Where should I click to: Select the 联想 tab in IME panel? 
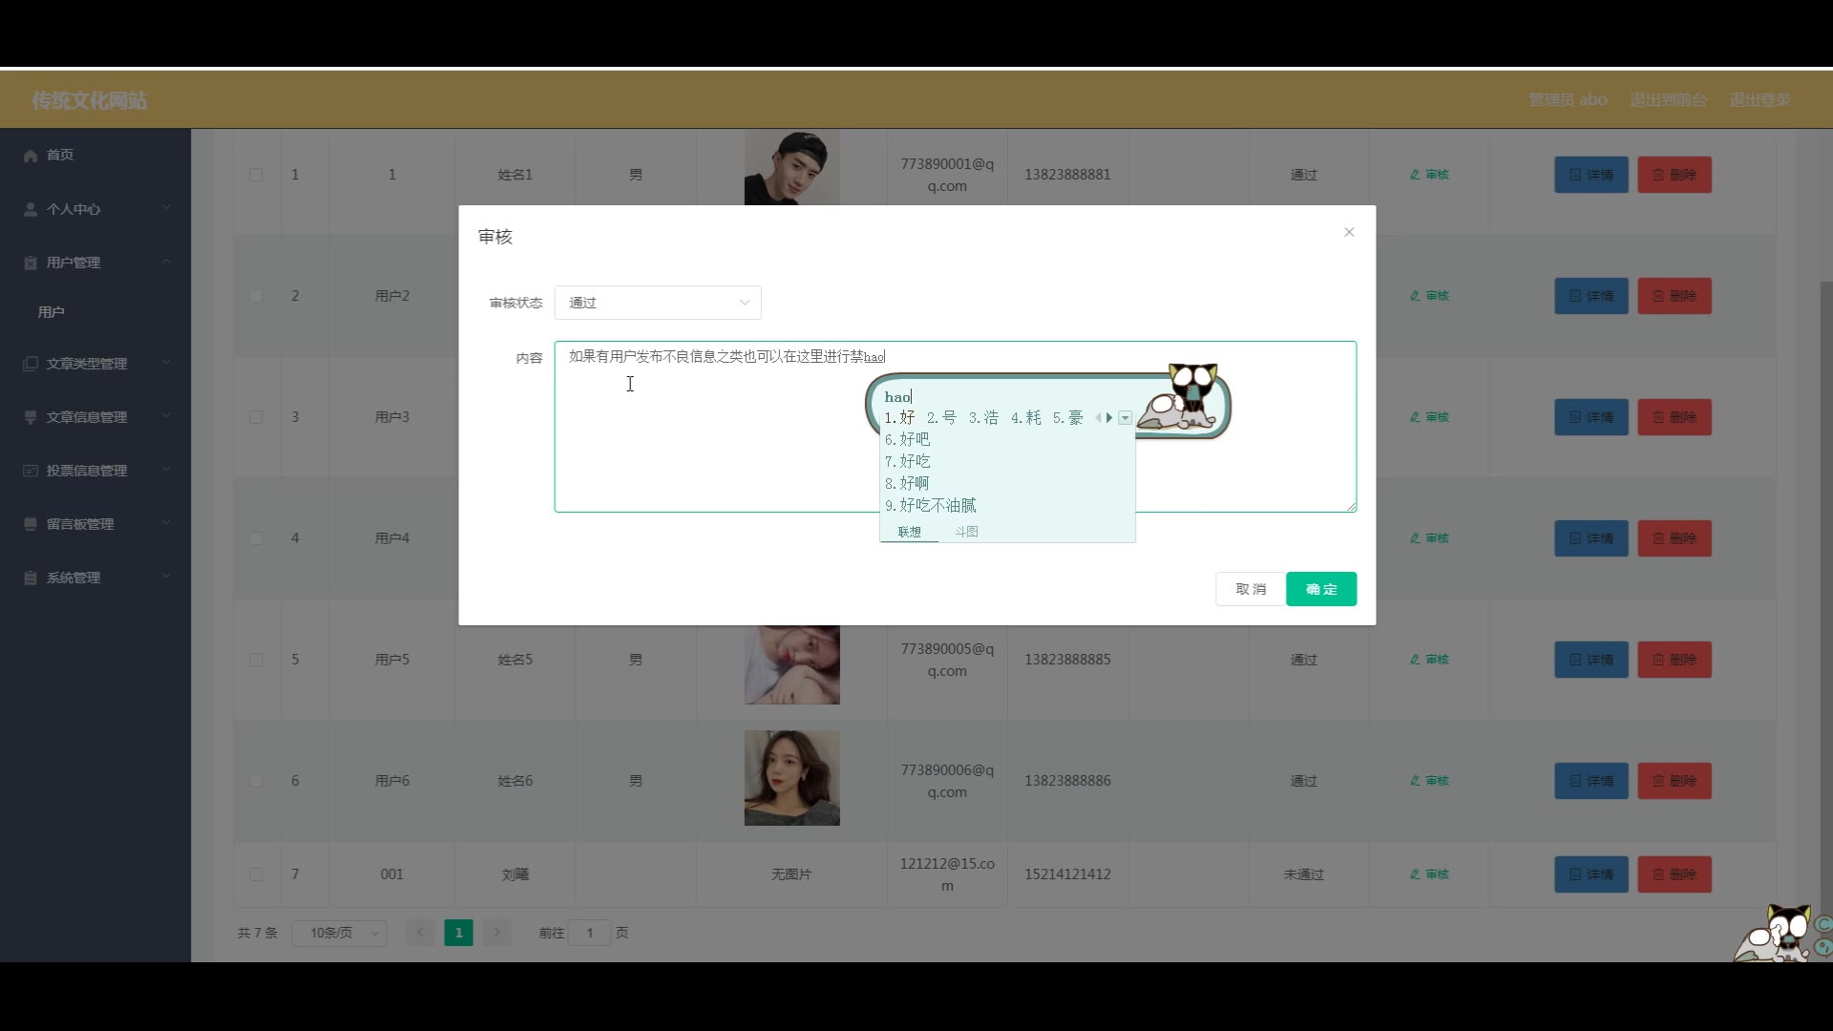point(909,532)
